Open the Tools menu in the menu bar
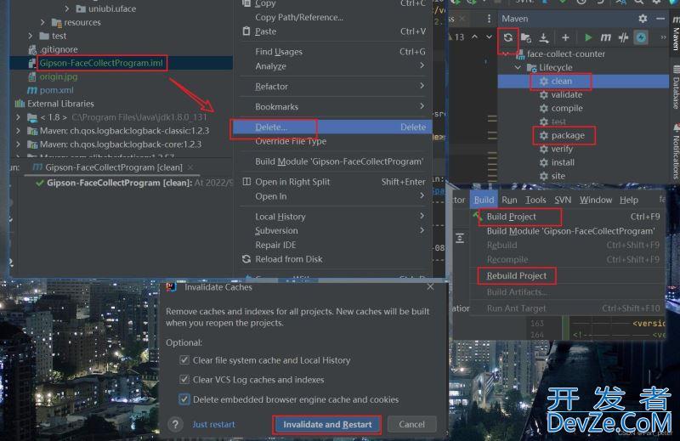Image resolution: width=680 pixels, height=441 pixels. click(535, 200)
